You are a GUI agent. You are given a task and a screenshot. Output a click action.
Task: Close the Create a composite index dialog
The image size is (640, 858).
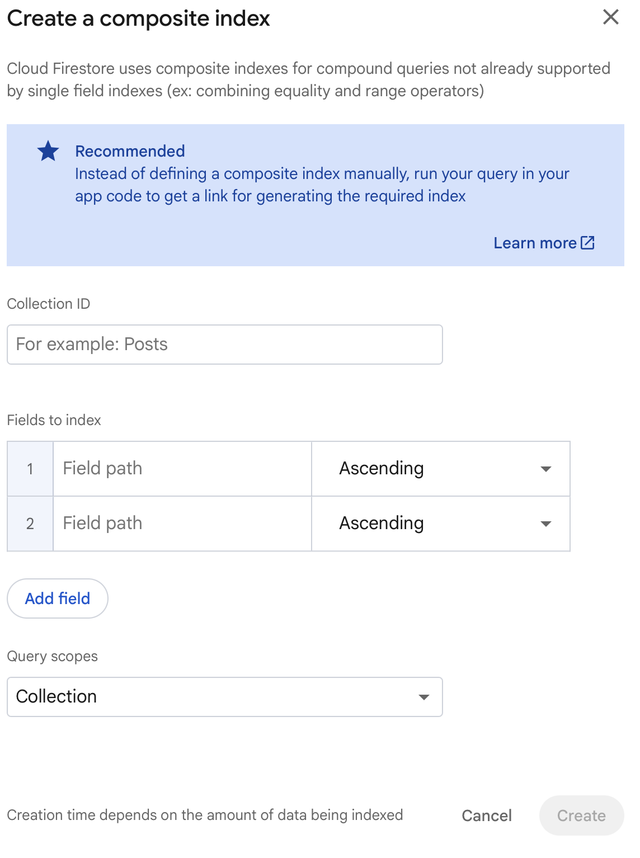pyautogui.click(x=611, y=17)
